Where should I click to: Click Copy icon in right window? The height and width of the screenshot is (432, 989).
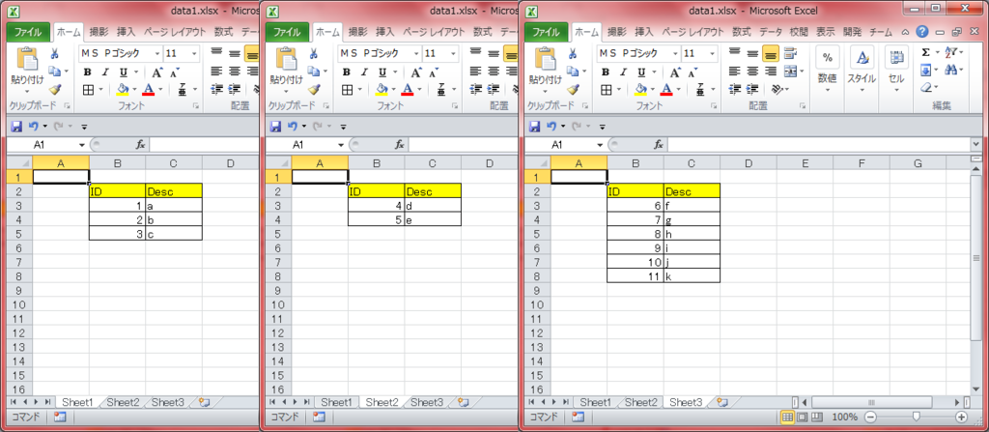574,72
